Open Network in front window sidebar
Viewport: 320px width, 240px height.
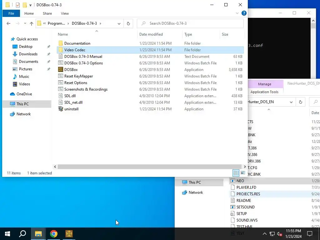tap(23, 114)
